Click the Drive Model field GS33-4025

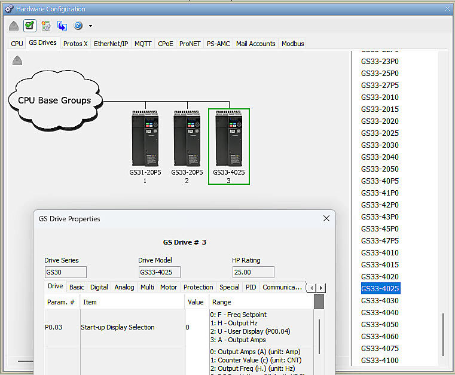(x=159, y=272)
